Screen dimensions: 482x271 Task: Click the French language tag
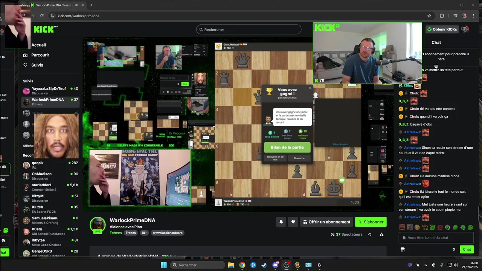tap(131, 233)
